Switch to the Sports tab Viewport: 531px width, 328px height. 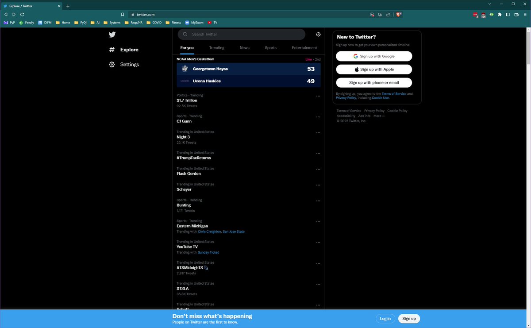[270, 48]
